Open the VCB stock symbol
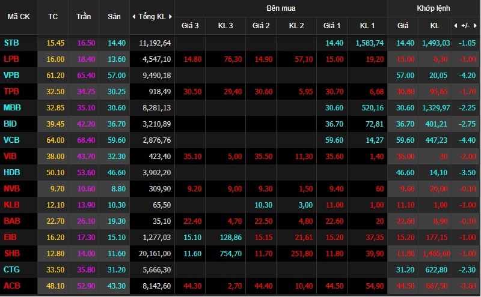Image resolution: width=481 pixels, height=297 pixels. pos(11,140)
